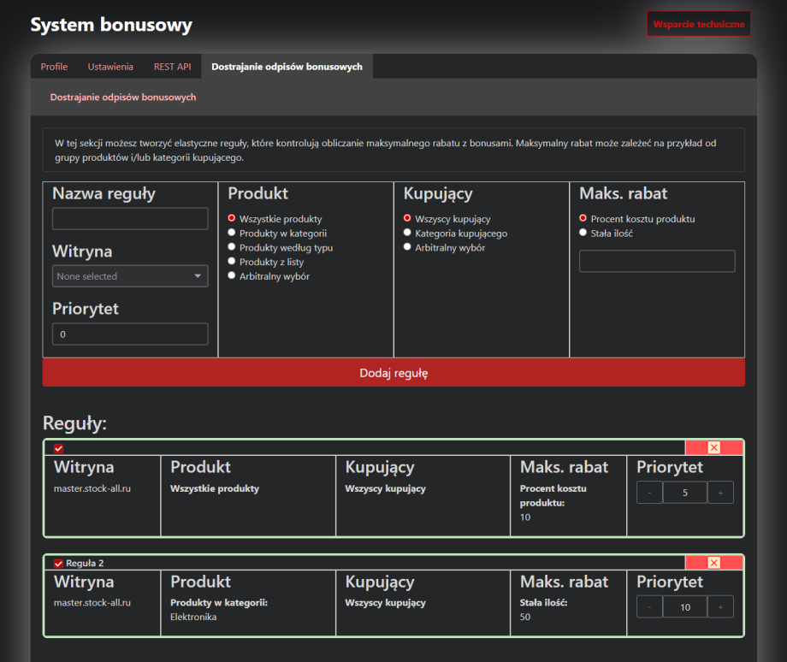Delete Reguła 2 using its X icon
The width and height of the screenshot is (787, 662).
click(x=713, y=562)
